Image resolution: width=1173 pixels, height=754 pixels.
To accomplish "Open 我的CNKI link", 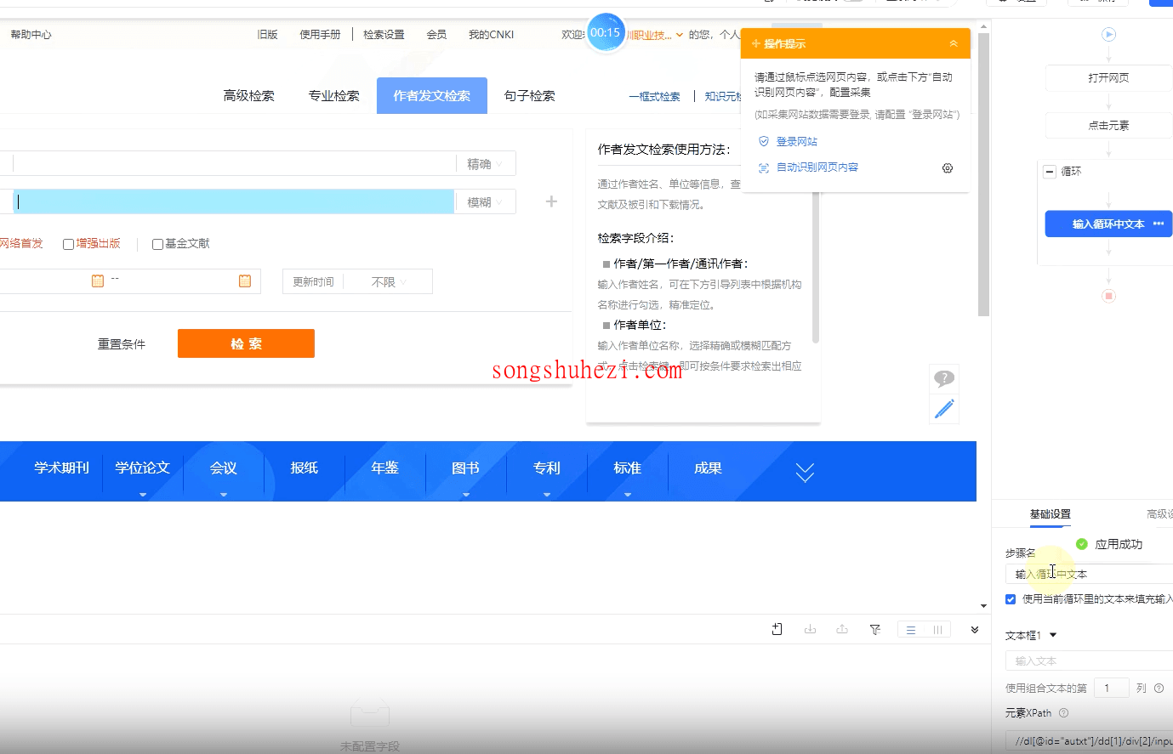I will tap(492, 35).
